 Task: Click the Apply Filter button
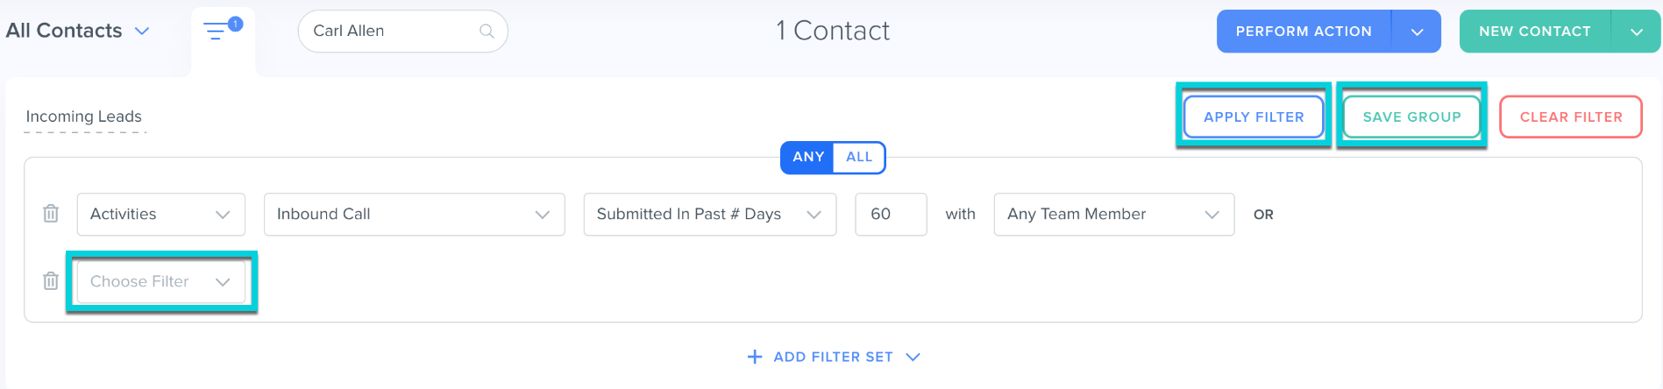point(1254,117)
